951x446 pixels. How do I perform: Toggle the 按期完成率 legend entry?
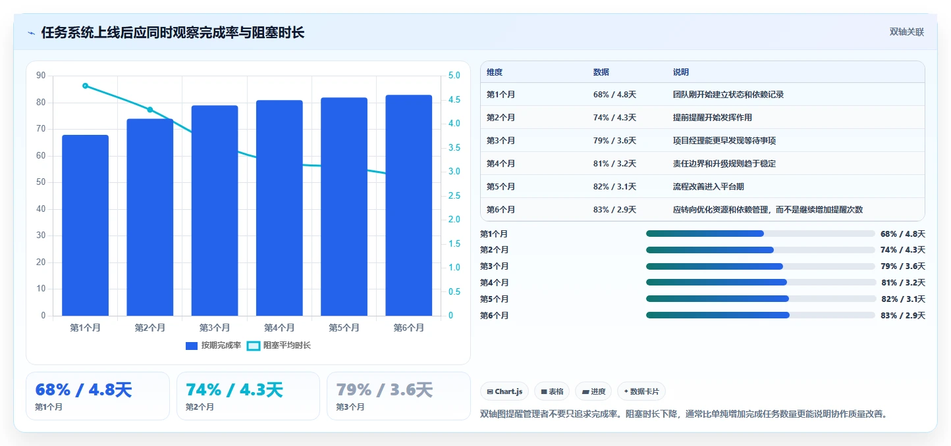213,345
